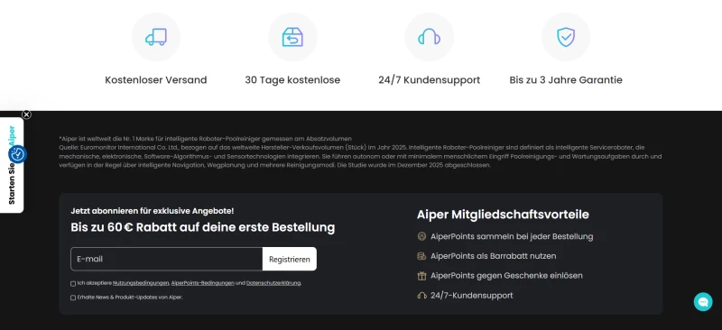
Task: Click 'Kostenloser Versand' text
Action: pyautogui.click(x=155, y=80)
